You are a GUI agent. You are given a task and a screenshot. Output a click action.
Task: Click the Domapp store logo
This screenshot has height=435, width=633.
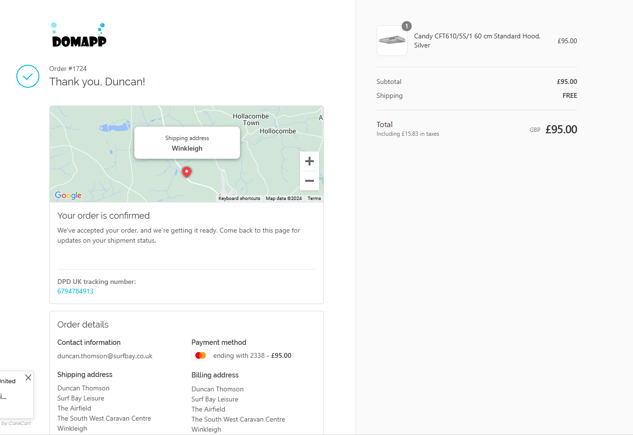pyautogui.click(x=79, y=35)
